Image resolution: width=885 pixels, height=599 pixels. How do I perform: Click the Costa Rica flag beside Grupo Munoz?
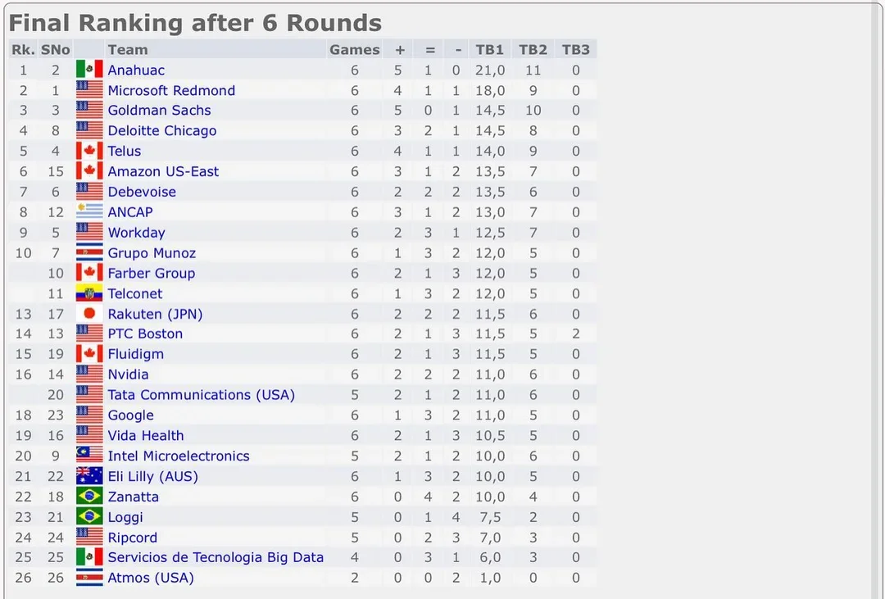click(x=89, y=253)
